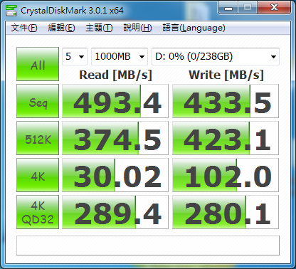Start the Seq benchmark test
The image size is (296, 269).
(x=38, y=101)
